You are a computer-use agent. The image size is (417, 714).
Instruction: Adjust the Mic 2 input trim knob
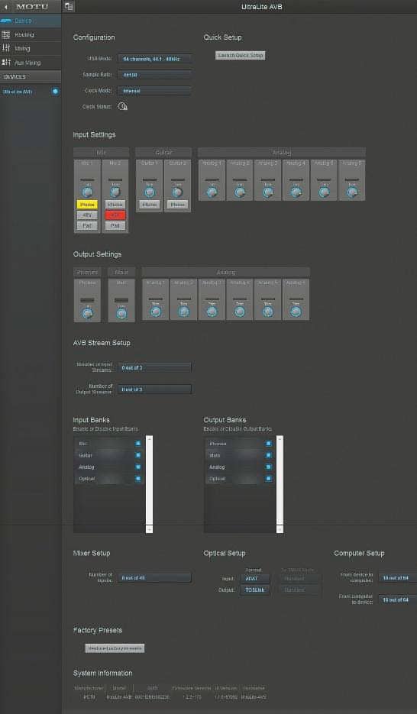tap(115, 192)
